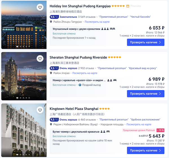Viewport: 169px width, 158px height.
Task: Open Kingtown 'Посмотреть на карте' link
Action: [x=139, y=124]
